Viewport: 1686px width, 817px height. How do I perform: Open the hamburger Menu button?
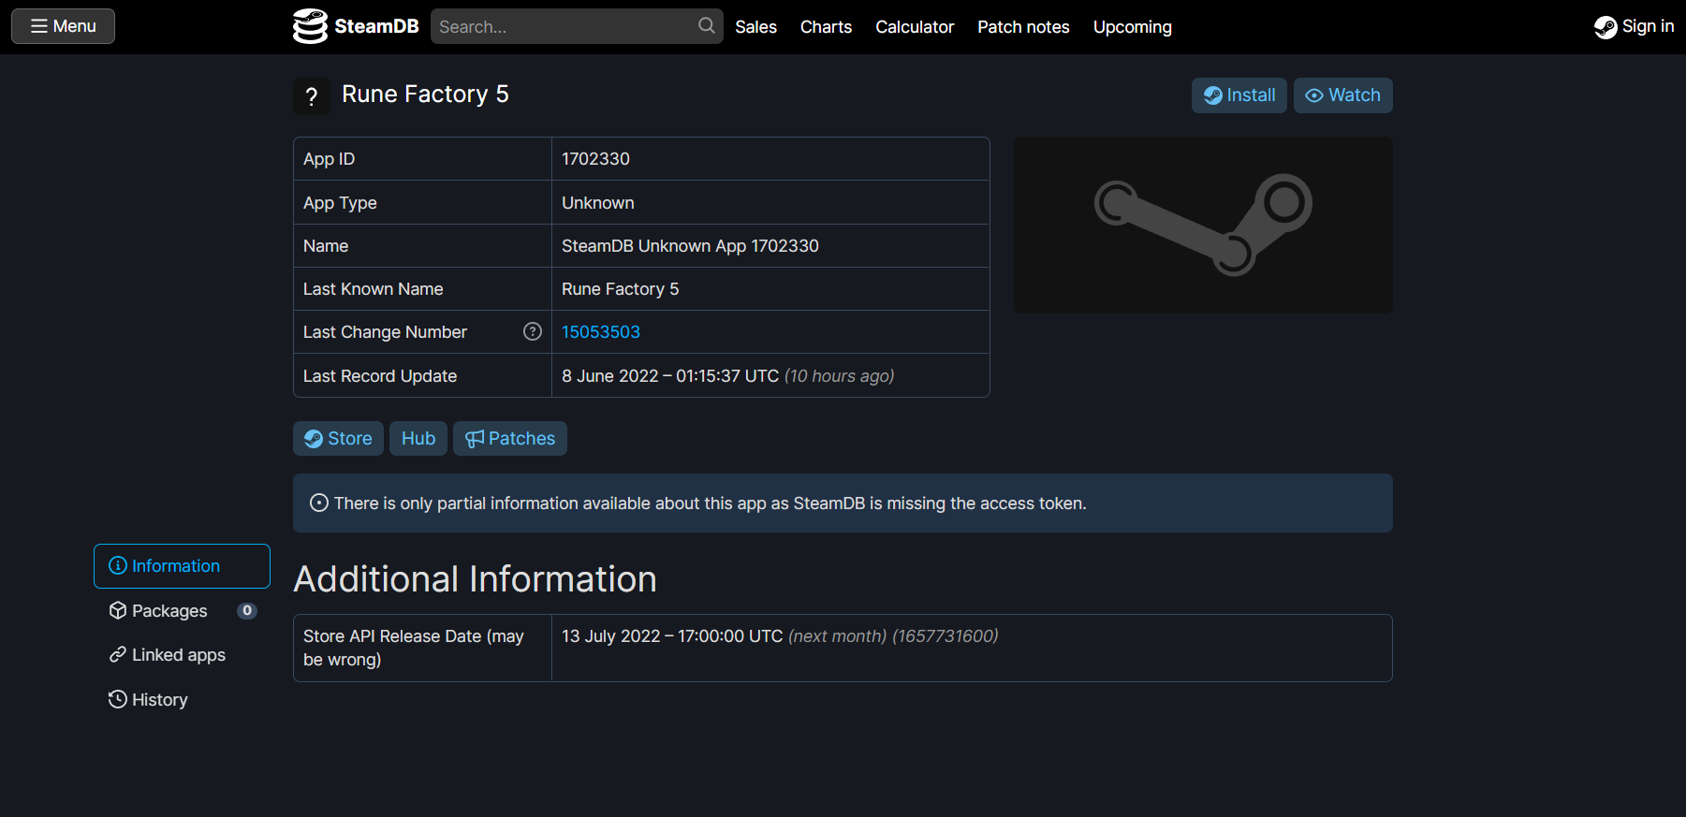63,26
